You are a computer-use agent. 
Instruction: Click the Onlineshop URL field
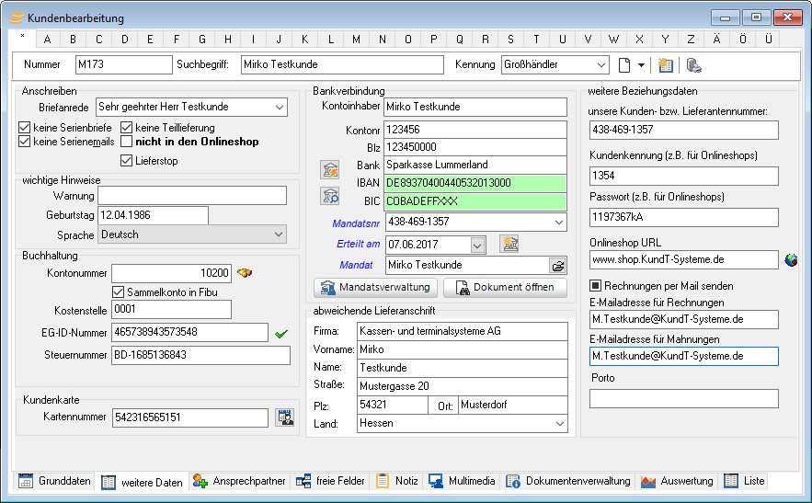(x=683, y=260)
